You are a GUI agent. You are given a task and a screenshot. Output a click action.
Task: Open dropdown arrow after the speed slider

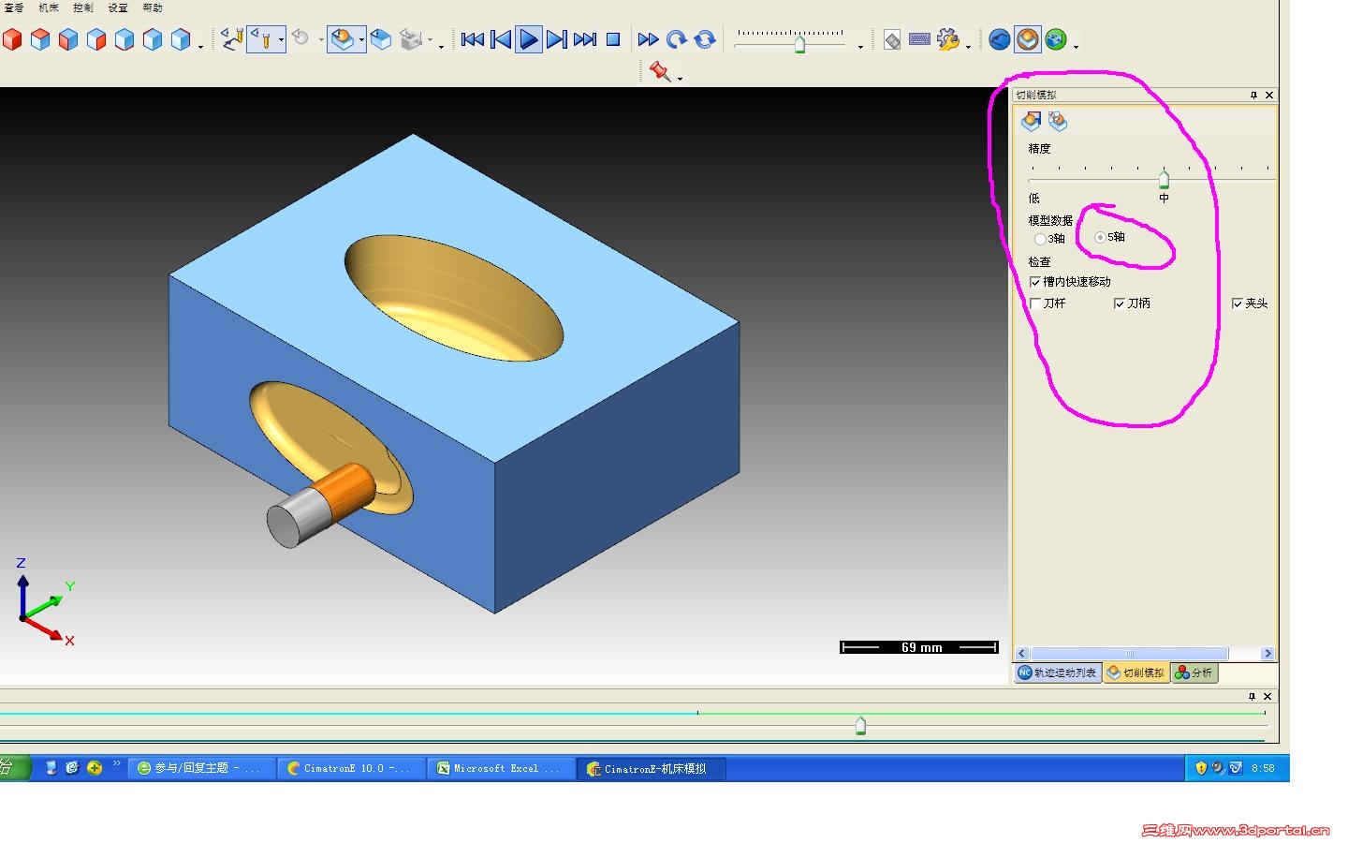(x=860, y=45)
